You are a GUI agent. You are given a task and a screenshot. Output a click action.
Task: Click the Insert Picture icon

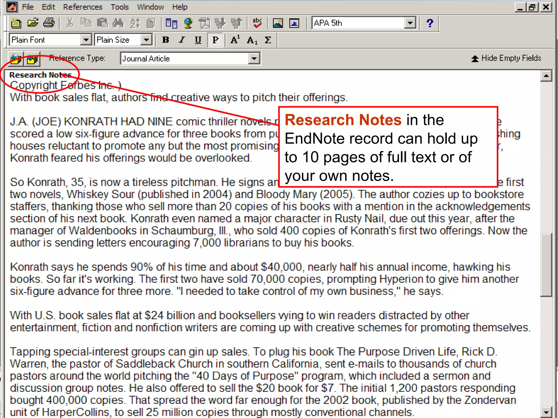click(278, 23)
